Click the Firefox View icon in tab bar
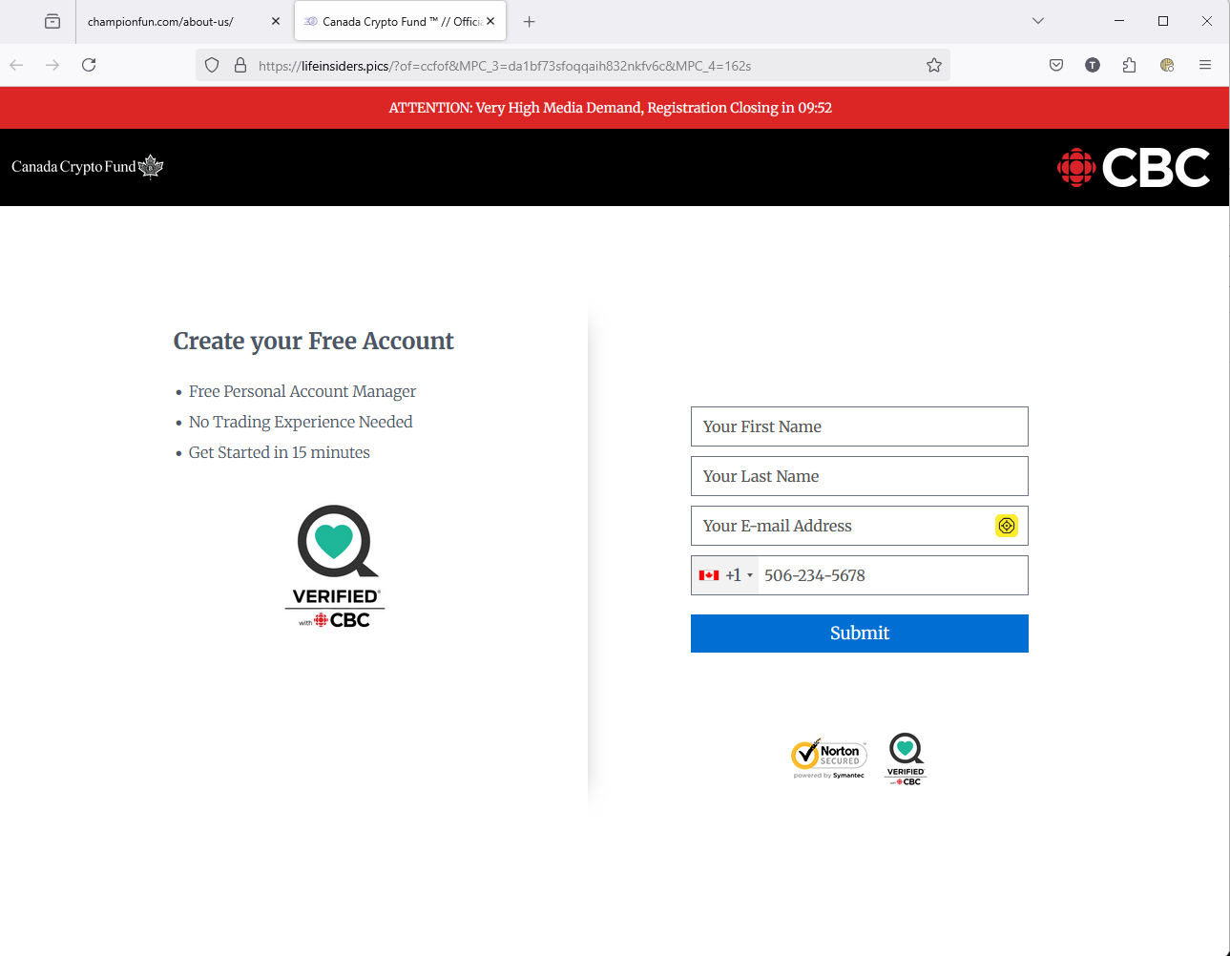The width and height of the screenshot is (1230, 956). coord(52,21)
